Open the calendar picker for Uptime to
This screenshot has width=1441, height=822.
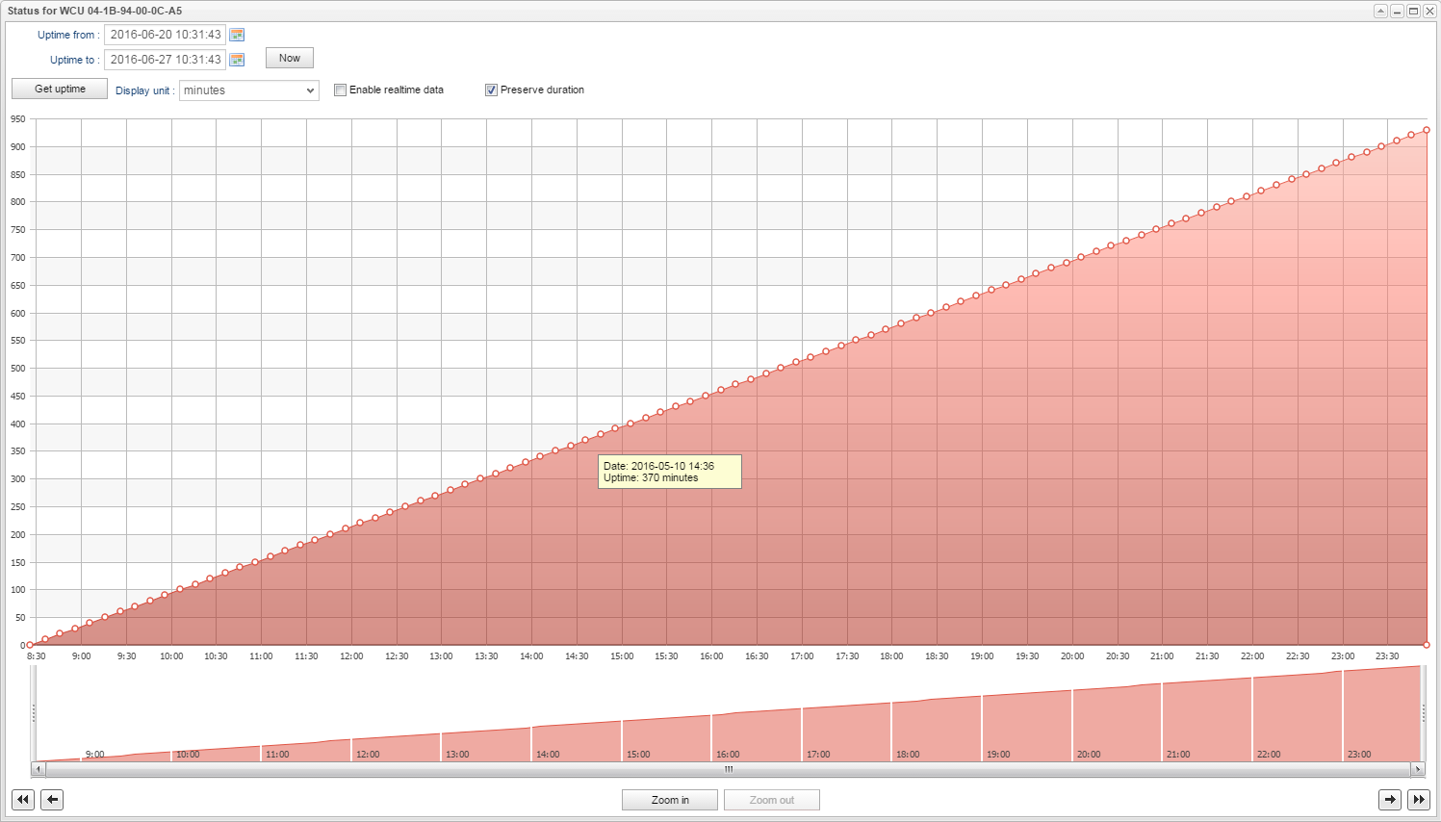(x=237, y=60)
